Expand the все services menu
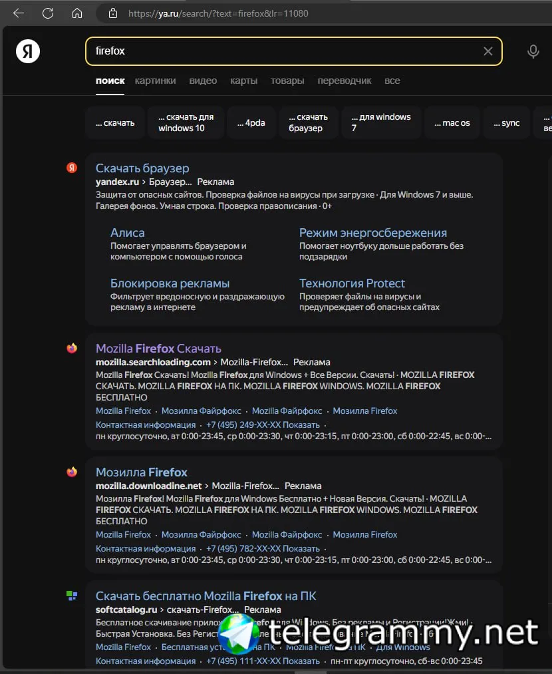 [x=392, y=81]
